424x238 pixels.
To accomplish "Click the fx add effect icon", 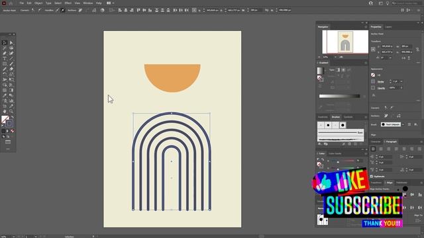I will 374,95.
